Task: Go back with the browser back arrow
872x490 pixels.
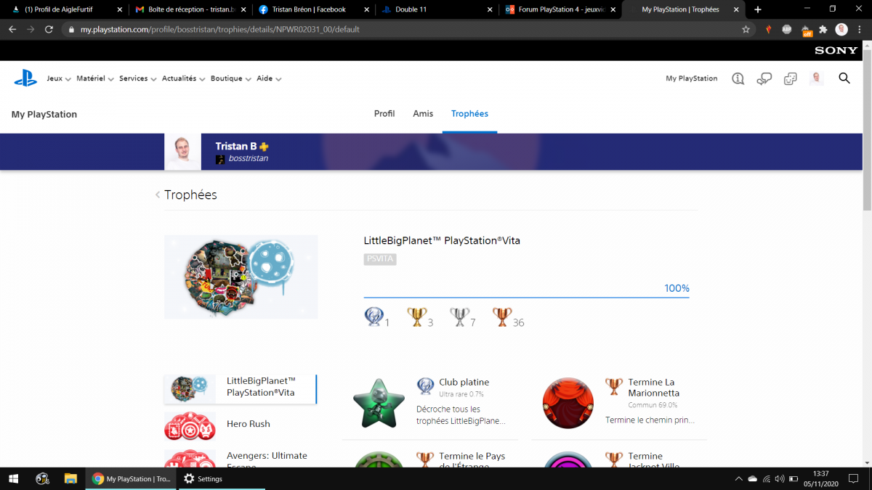Action: click(x=12, y=30)
